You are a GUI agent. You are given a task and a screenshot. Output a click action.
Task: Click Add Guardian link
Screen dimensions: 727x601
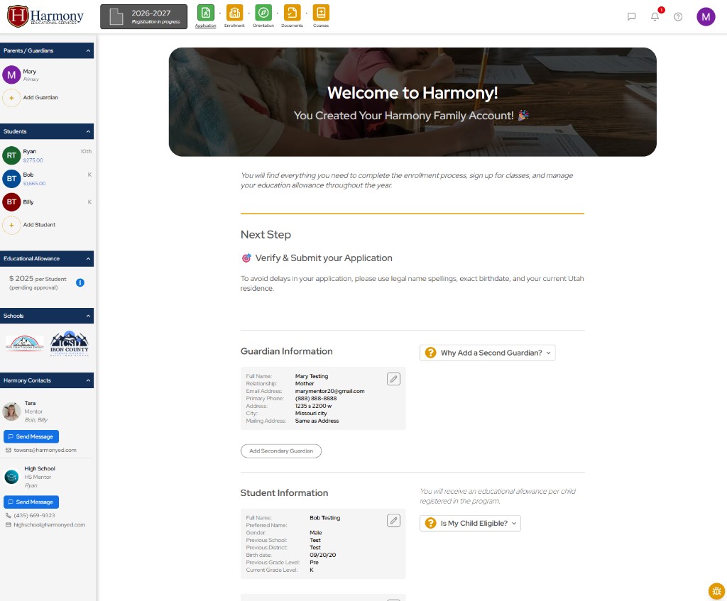40,98
